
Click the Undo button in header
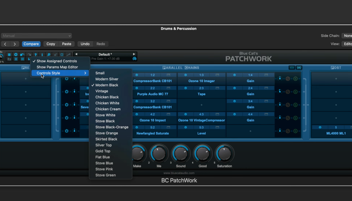(x=85, y=44)
